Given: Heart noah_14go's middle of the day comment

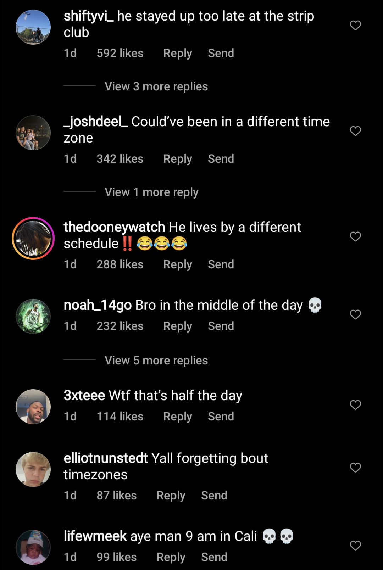Looking at the screenshot, I should click(355, 314).
